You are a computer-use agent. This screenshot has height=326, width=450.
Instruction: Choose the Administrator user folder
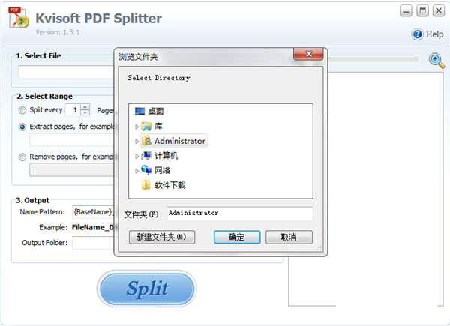(x=174, y=141)
